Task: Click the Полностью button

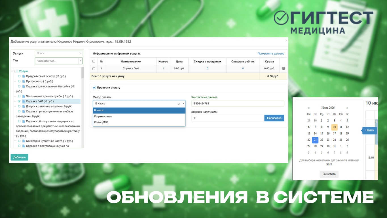Action: (274, 118)
